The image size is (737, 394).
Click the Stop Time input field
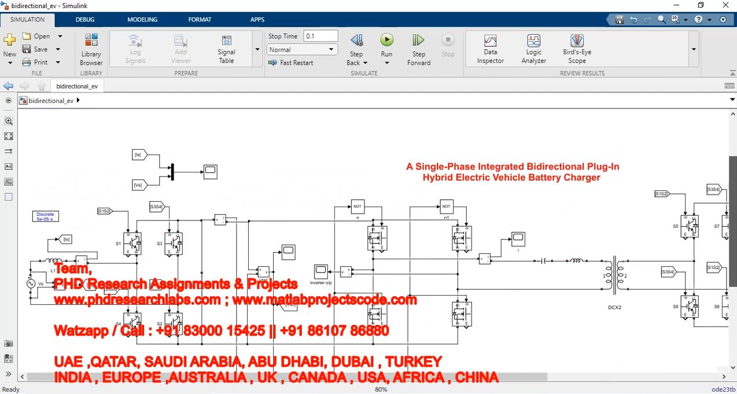pos(320,36)
